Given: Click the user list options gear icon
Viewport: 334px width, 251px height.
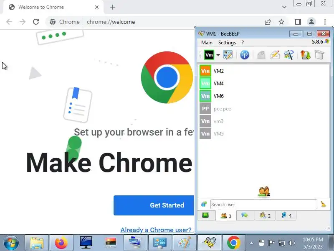Looking at the screenshot, I should click(204, 204).
